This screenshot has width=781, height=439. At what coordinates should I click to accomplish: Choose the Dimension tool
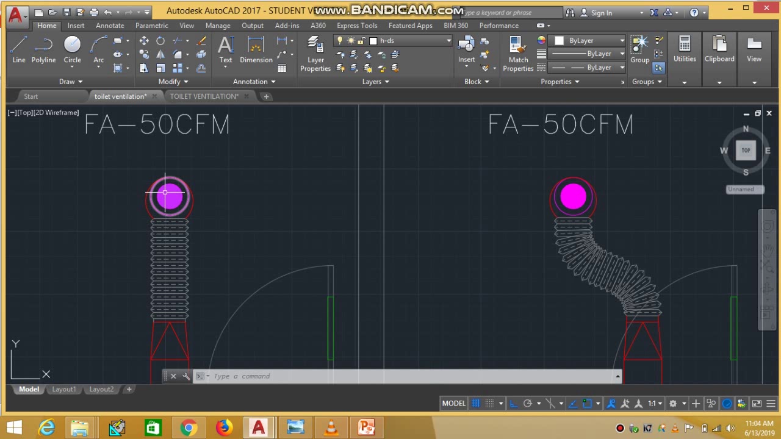(256, 49)
